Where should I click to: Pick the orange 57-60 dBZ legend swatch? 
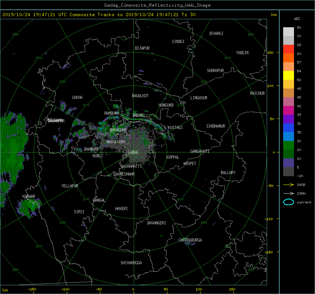coord(288,58)
